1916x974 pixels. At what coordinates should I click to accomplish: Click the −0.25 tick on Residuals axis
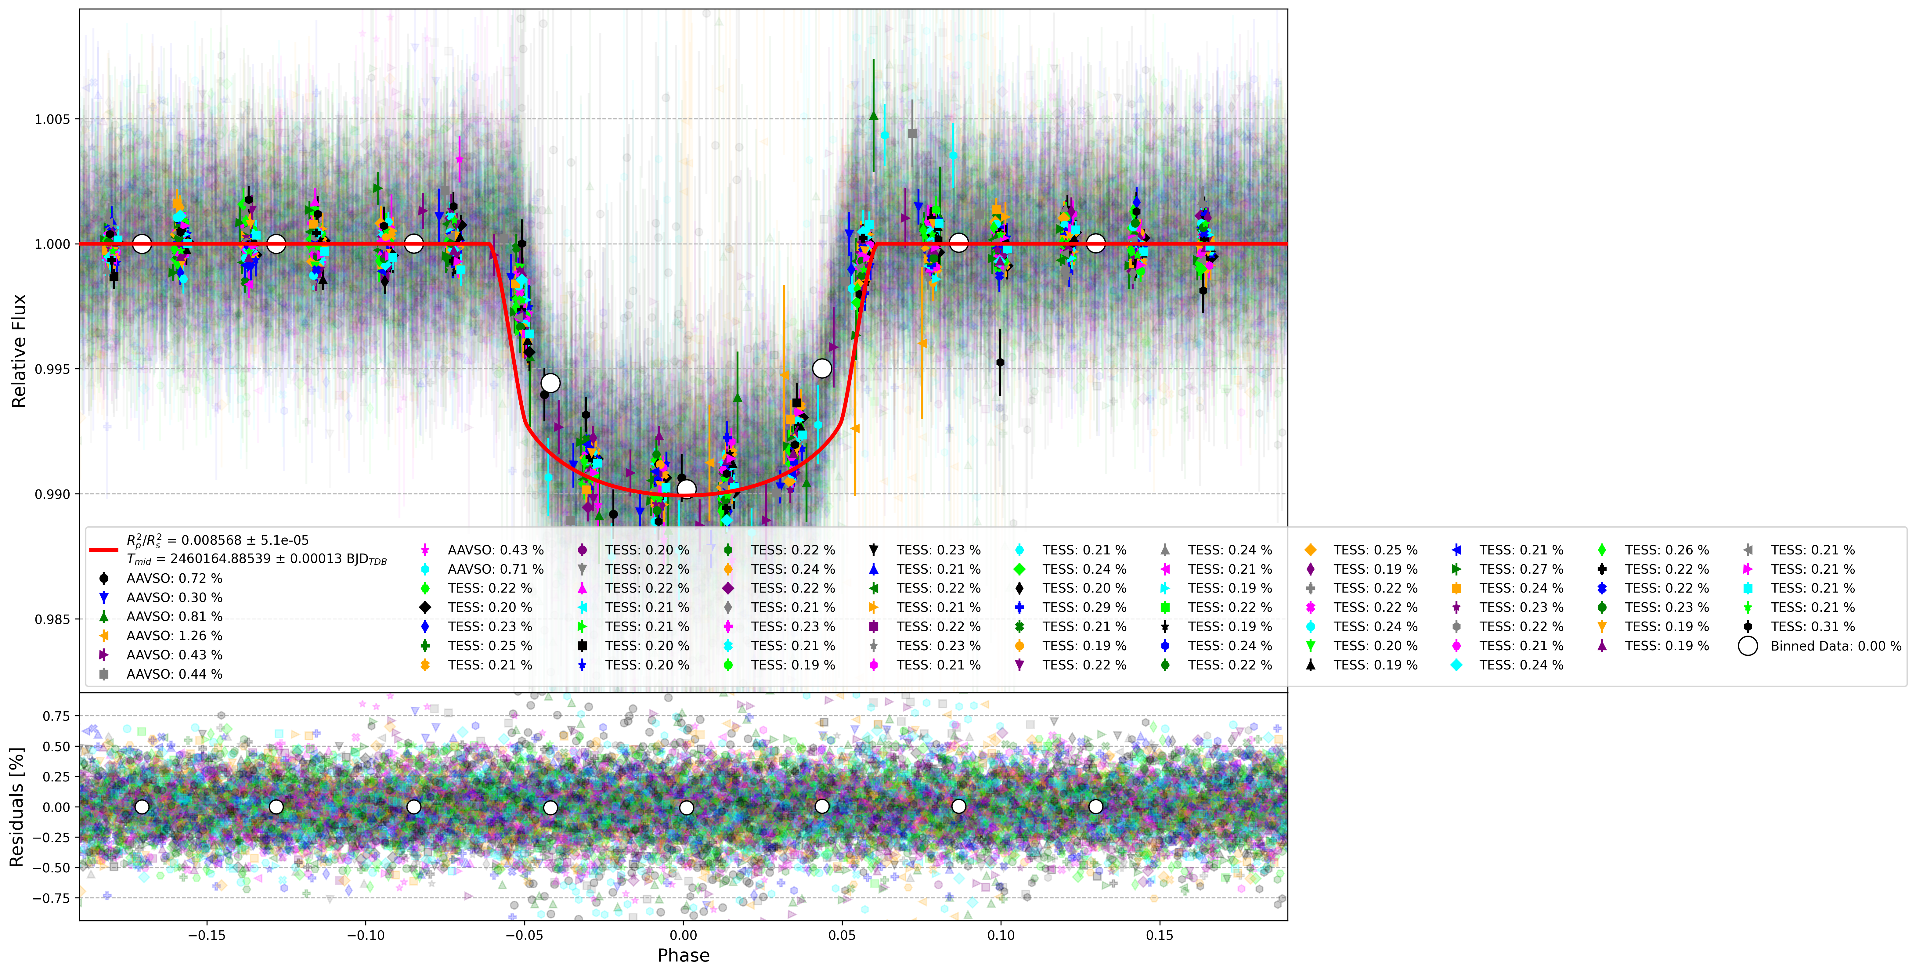click(51, 838)
